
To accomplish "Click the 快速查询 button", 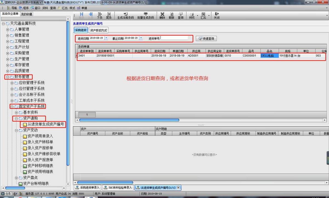I will (x=206, y=39).
